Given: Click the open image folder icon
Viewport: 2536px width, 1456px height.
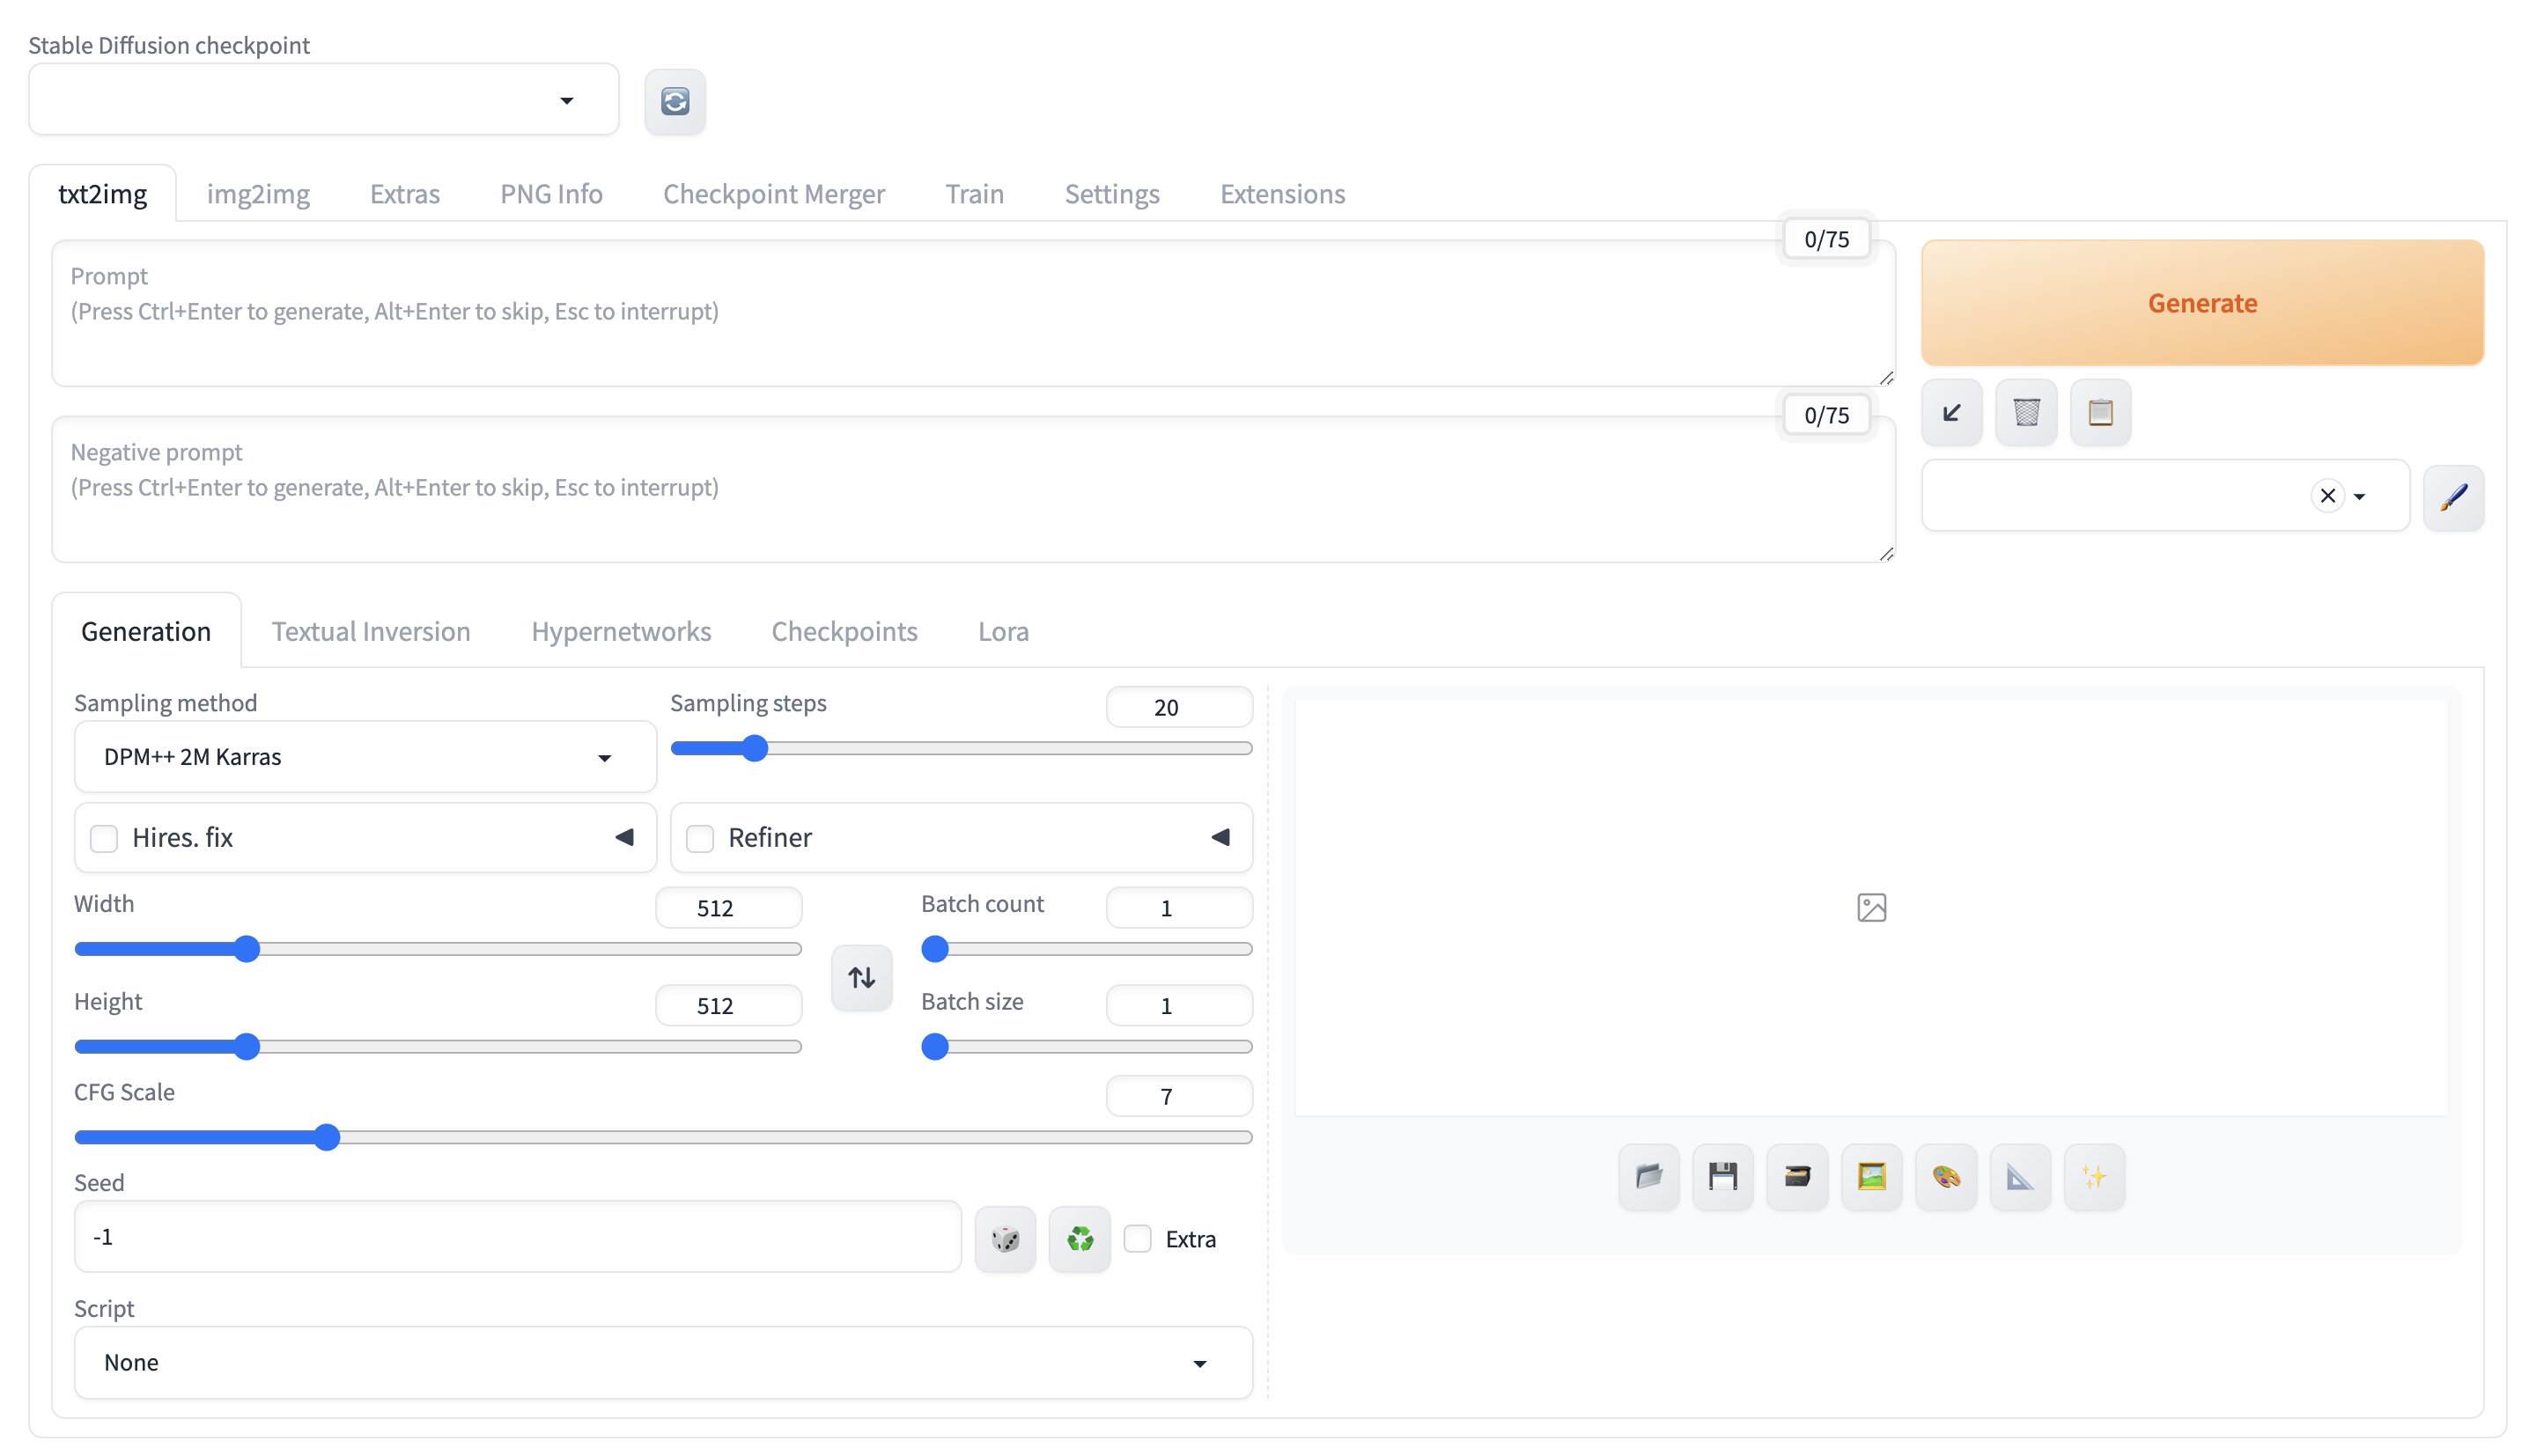Looking at the screenshot, I should (1649, 1177).
